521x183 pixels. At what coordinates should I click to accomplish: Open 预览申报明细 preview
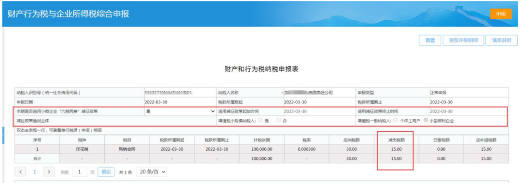click(x=463, y=40)
